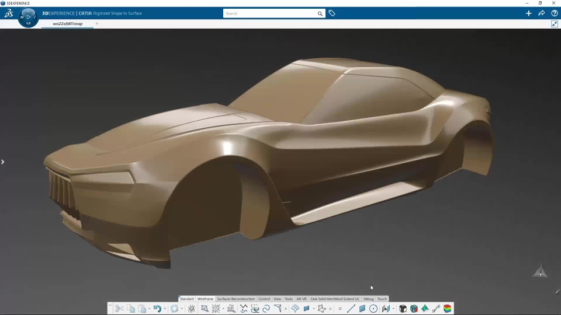Viewport: 561px width, 315px height.
Task: Expand the Paste options dropdown arrow
Action: pos(150,309)
